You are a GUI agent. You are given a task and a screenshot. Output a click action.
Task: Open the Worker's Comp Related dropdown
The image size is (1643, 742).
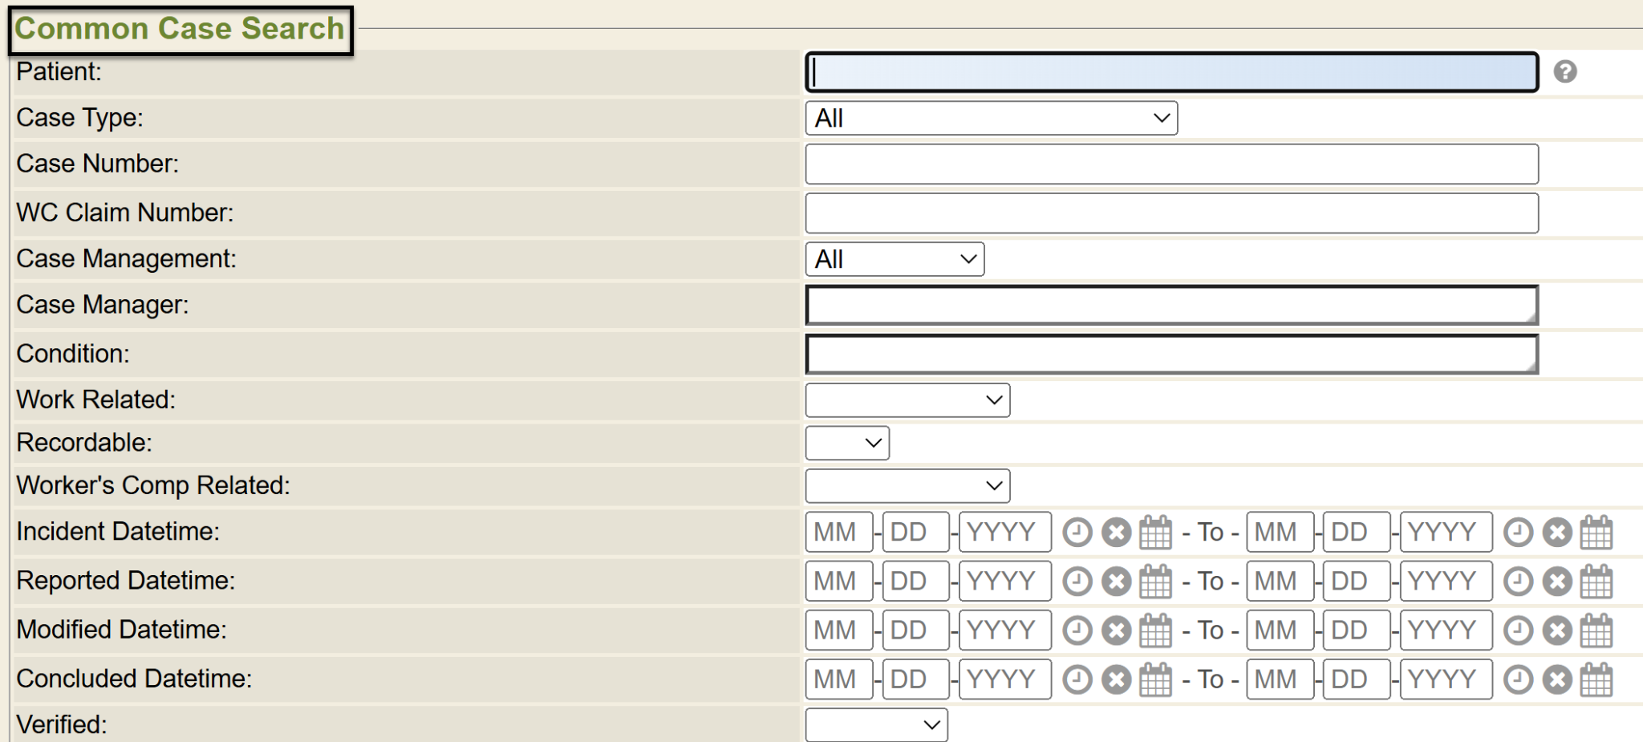point(907,486)
